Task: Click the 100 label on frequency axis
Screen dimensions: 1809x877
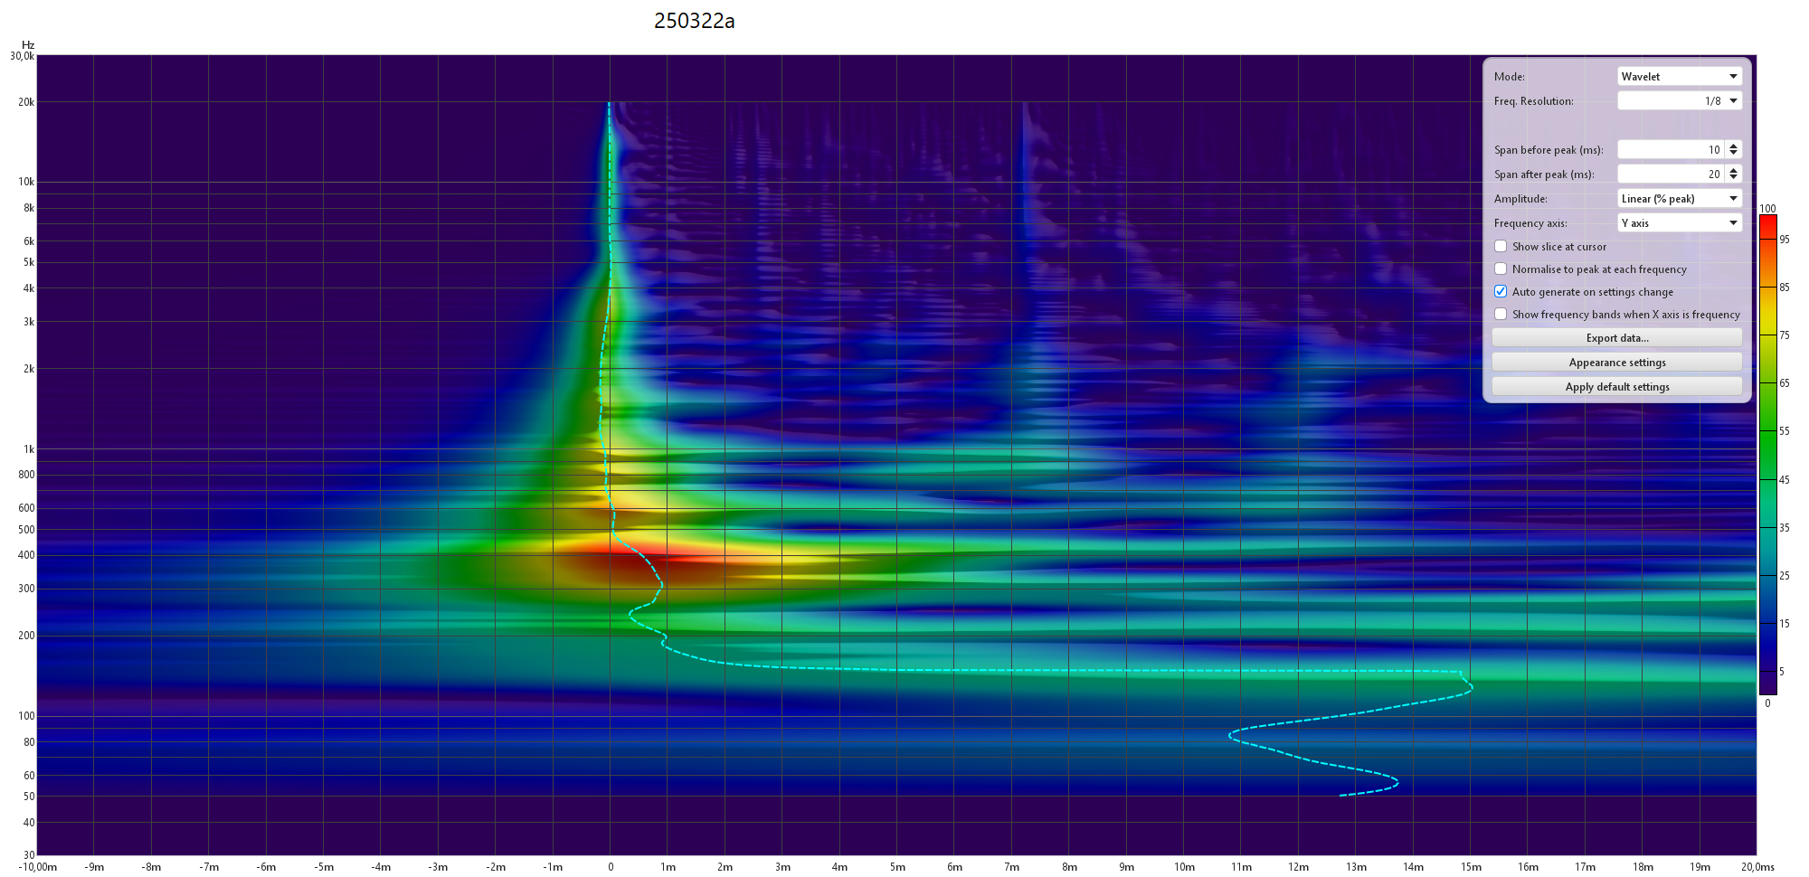Action: pos(26,716)
